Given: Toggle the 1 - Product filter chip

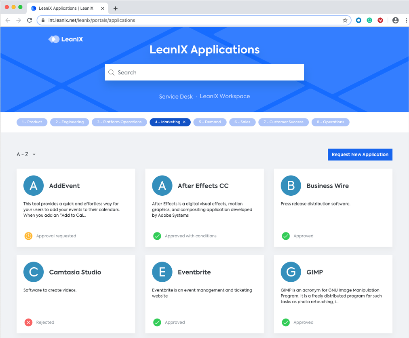Looking at the screenshot, I should point(32,122).
